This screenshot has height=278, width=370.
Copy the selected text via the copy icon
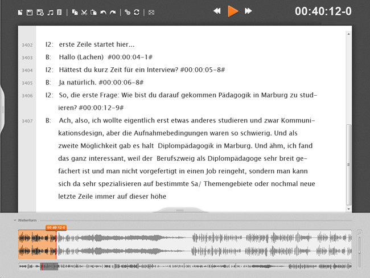75,13
